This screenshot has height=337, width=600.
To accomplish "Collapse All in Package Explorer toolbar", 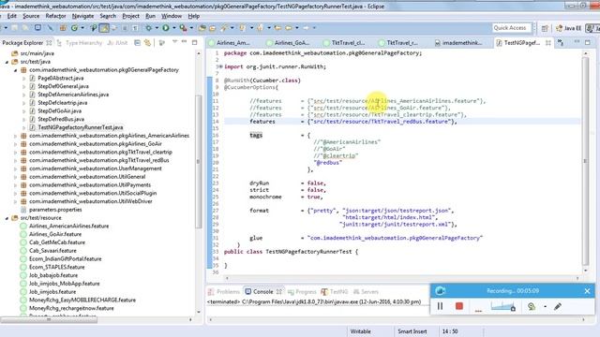I will (137, 43).
